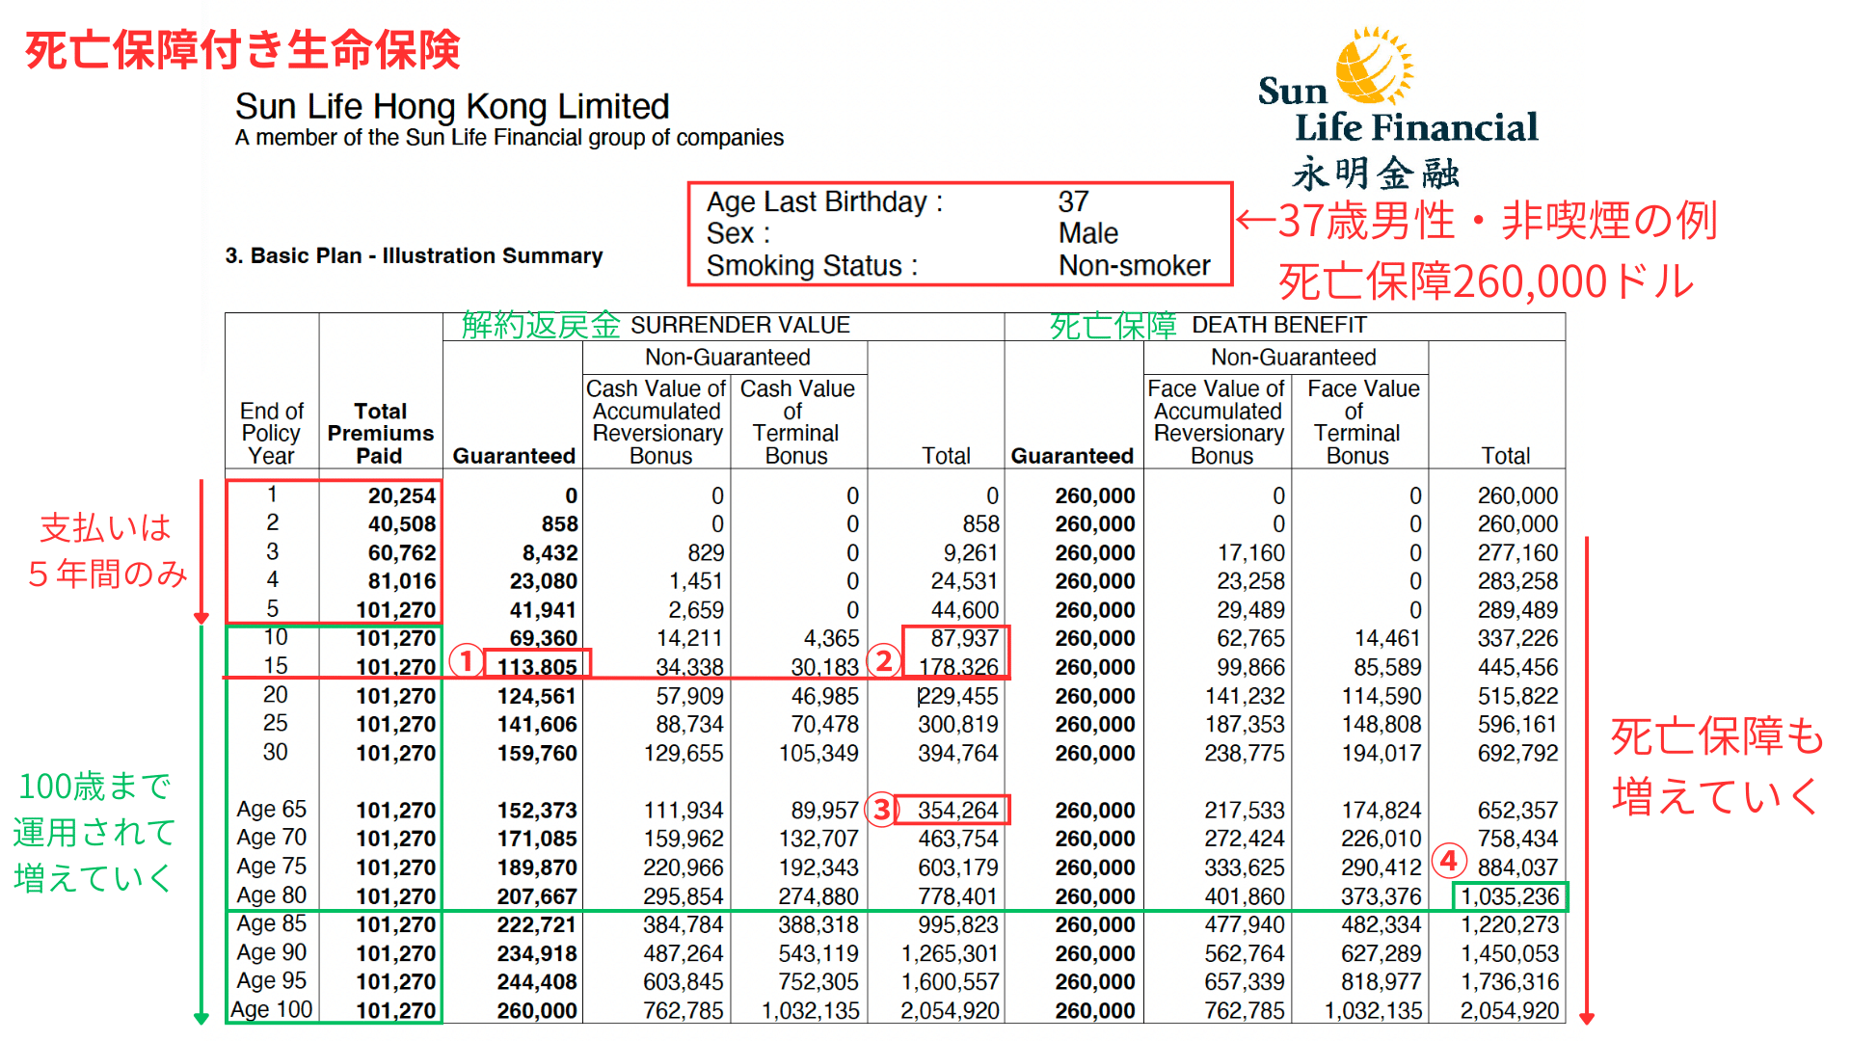Screen dimensions: 1851x1041
Task: Click the Sun Life Hong Kong Limited heading
Action: 452,106
